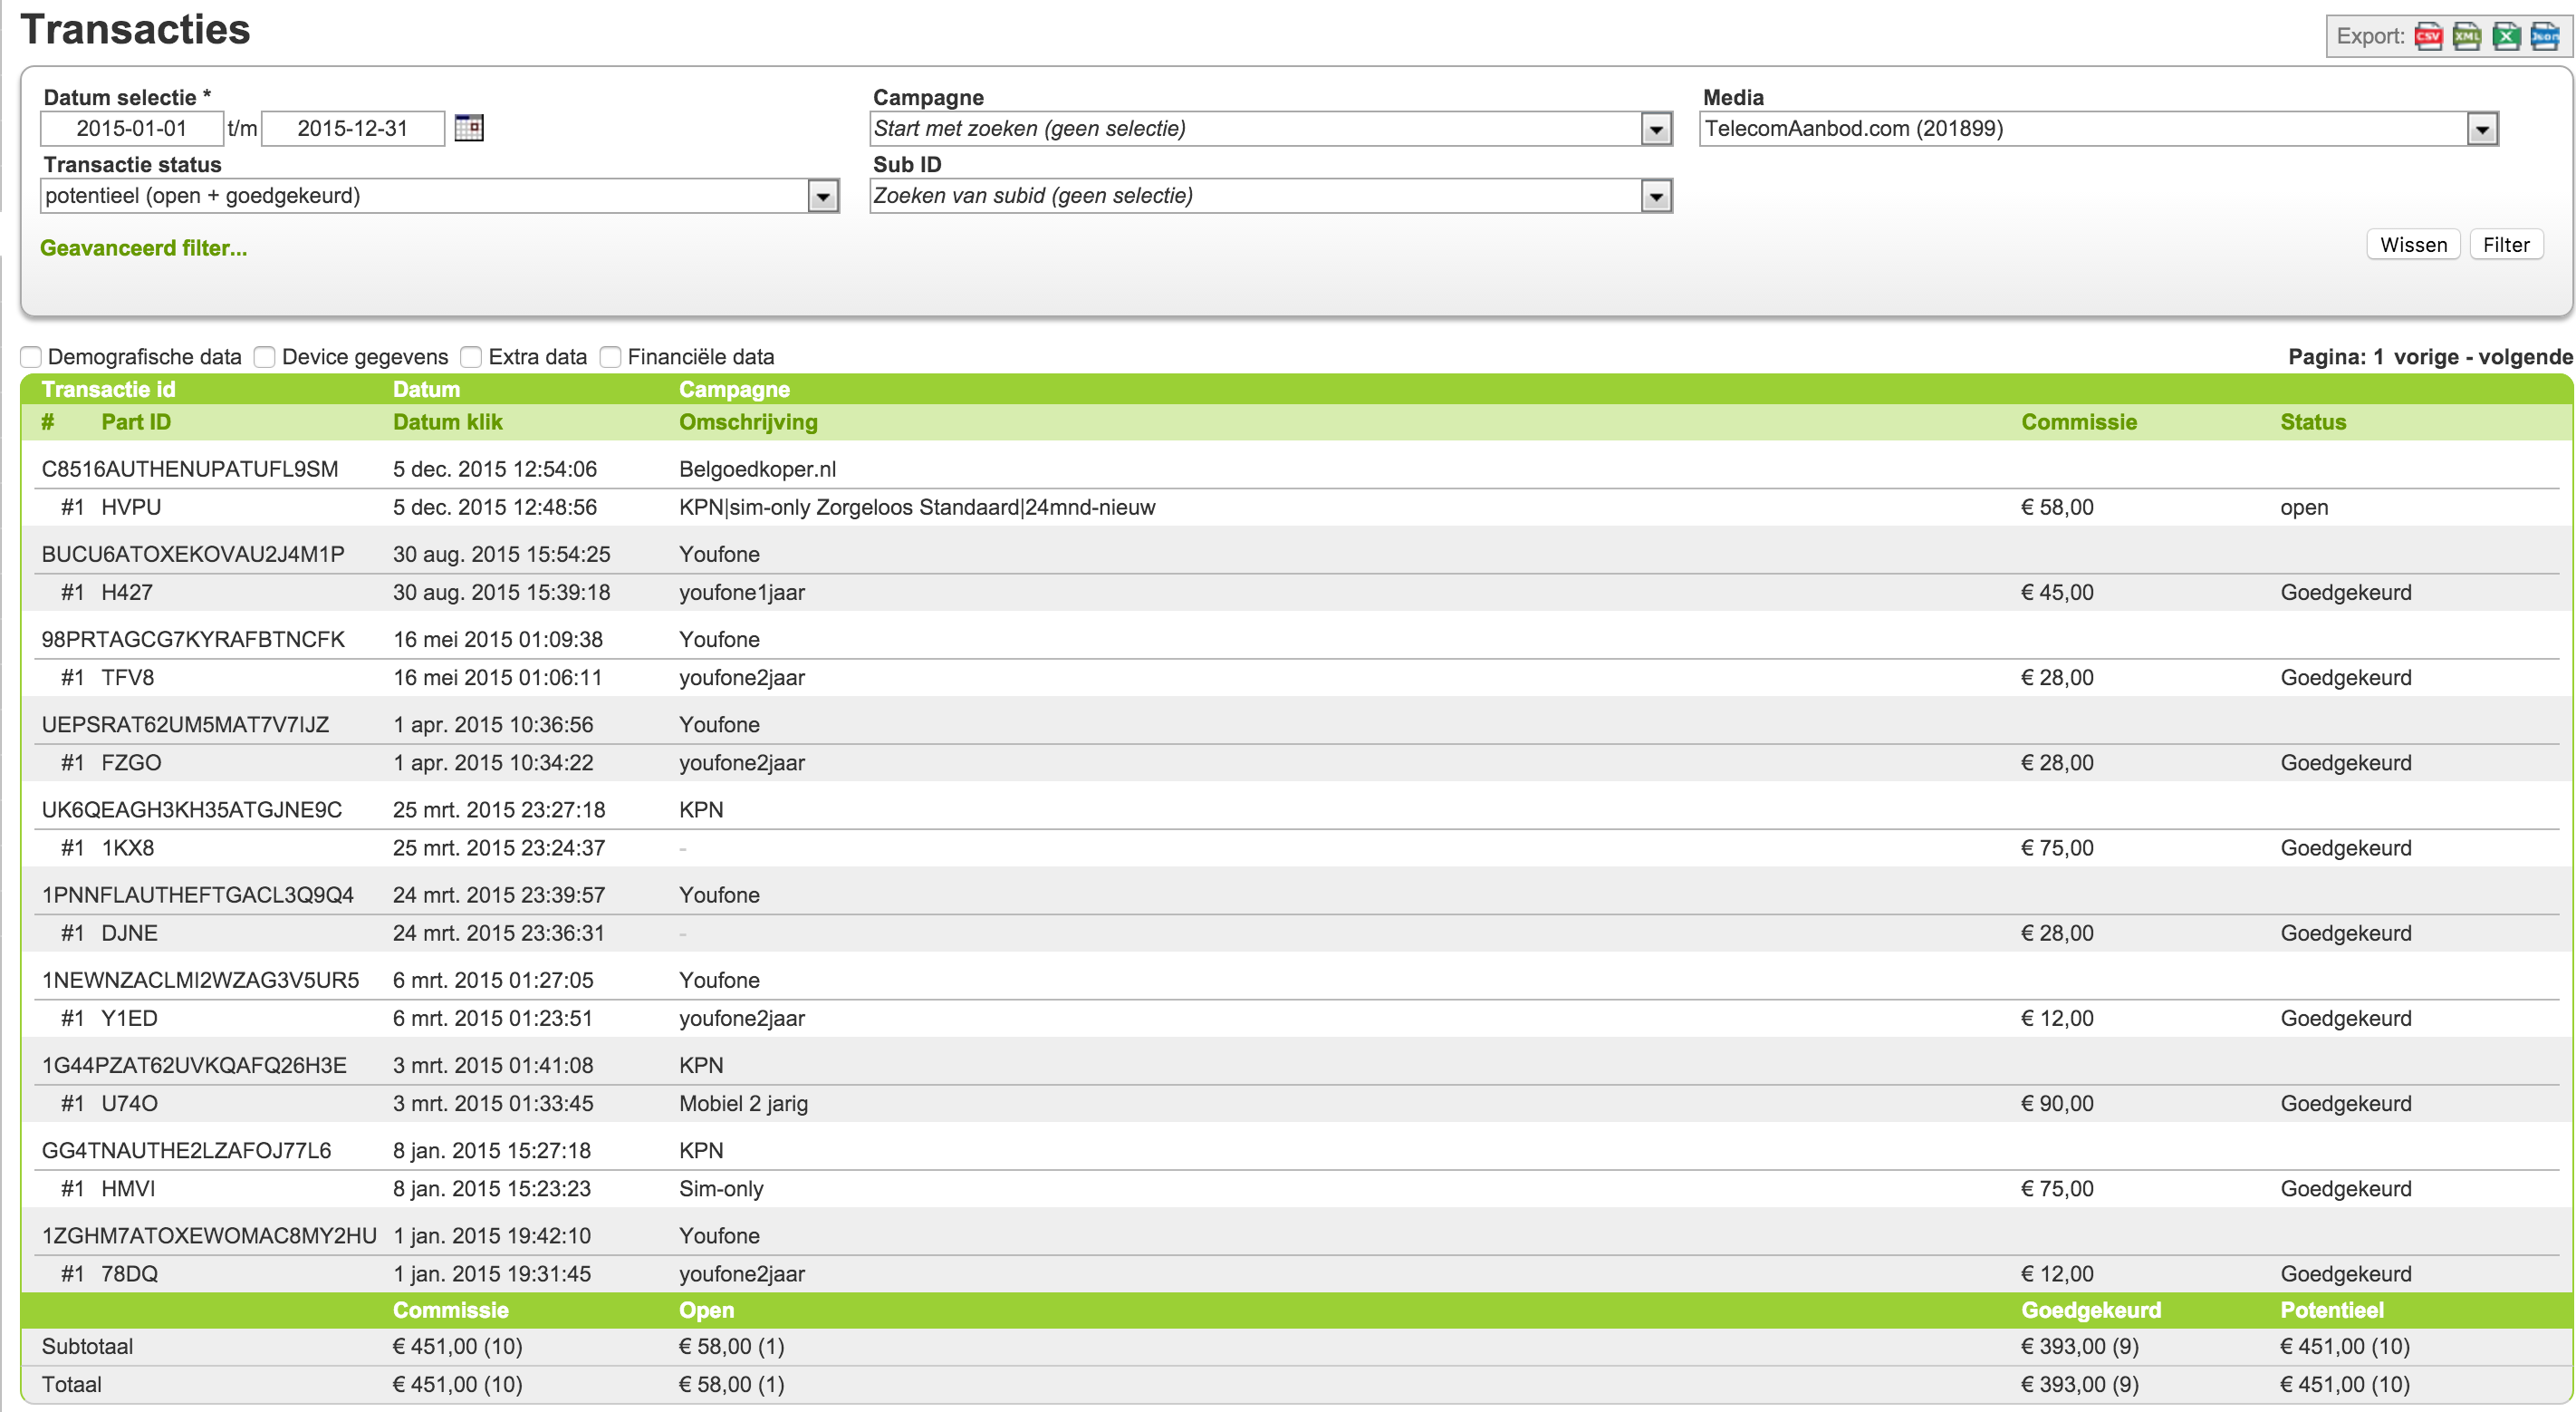Viewport: 2576px width, 1412px height.
Task: Click the date 5 dec. 2015 12:54:06
Action: point(495,469)
